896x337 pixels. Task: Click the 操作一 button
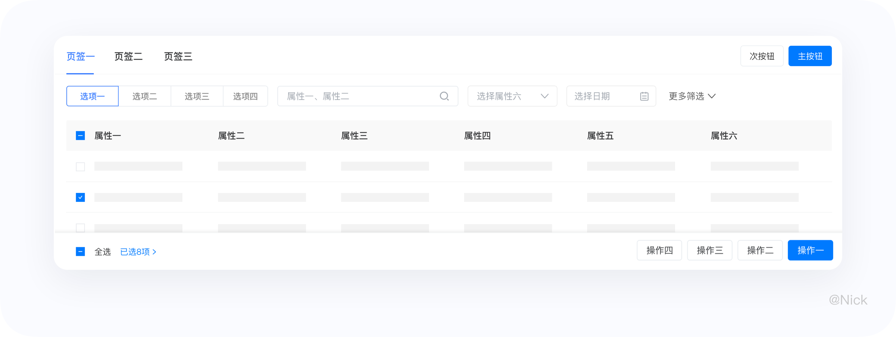(x=810, y=250)
